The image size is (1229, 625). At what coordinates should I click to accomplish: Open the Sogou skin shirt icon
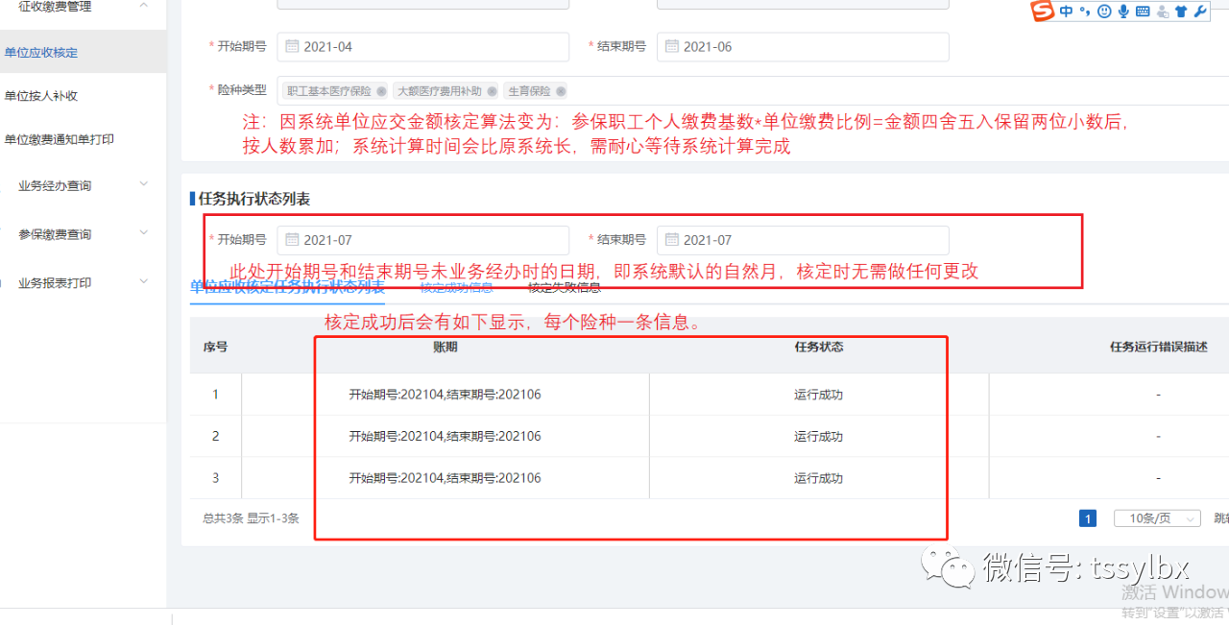(x=1181, y=12)
